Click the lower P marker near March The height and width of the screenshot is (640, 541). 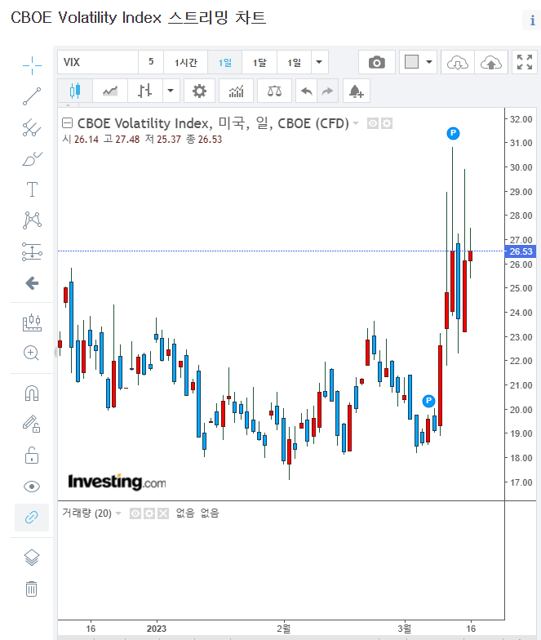click(x=428, y=401)
